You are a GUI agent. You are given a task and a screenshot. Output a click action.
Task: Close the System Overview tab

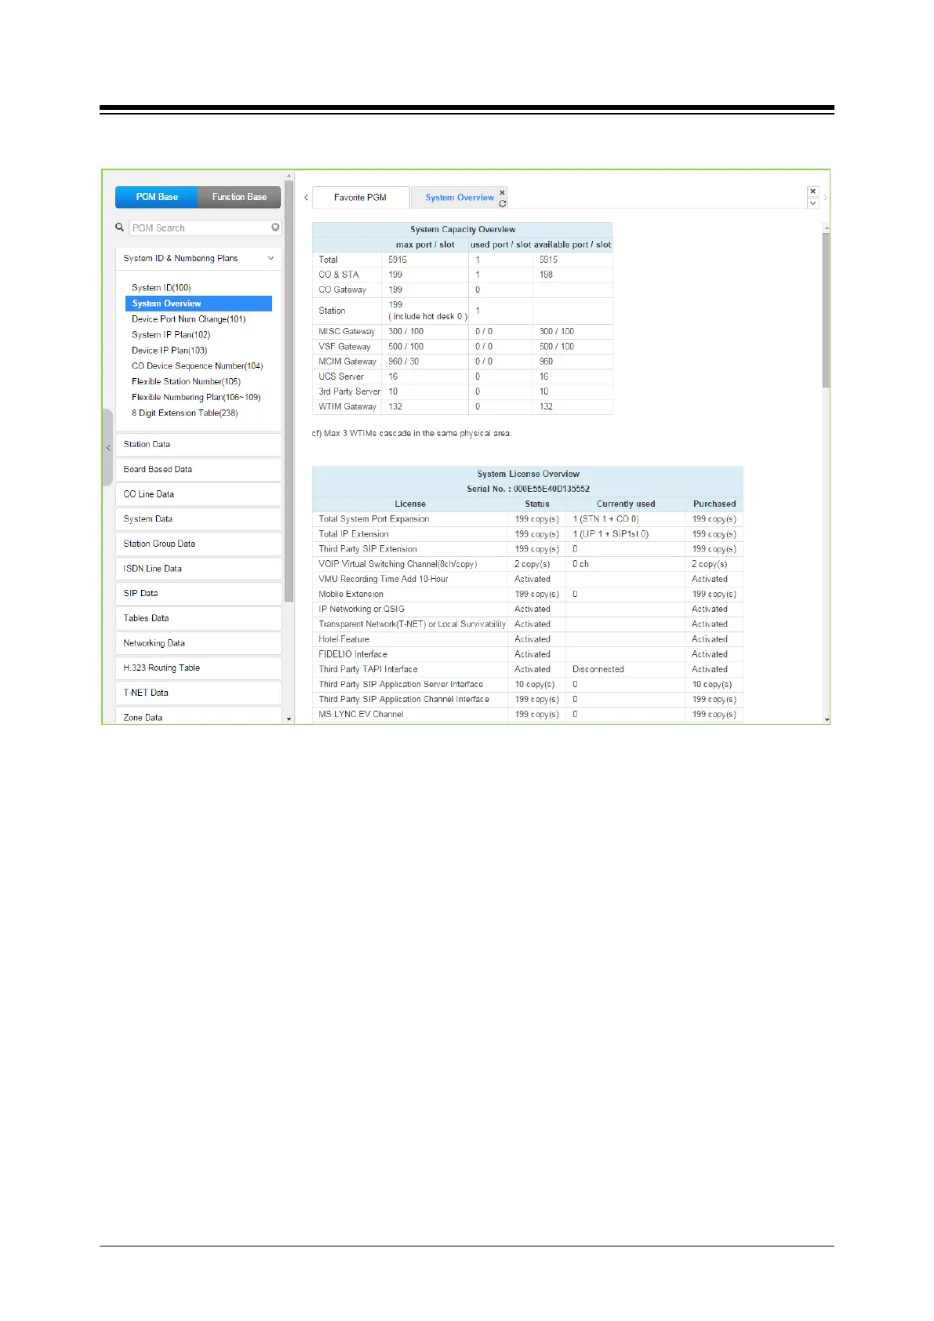(x=503, y=192)
